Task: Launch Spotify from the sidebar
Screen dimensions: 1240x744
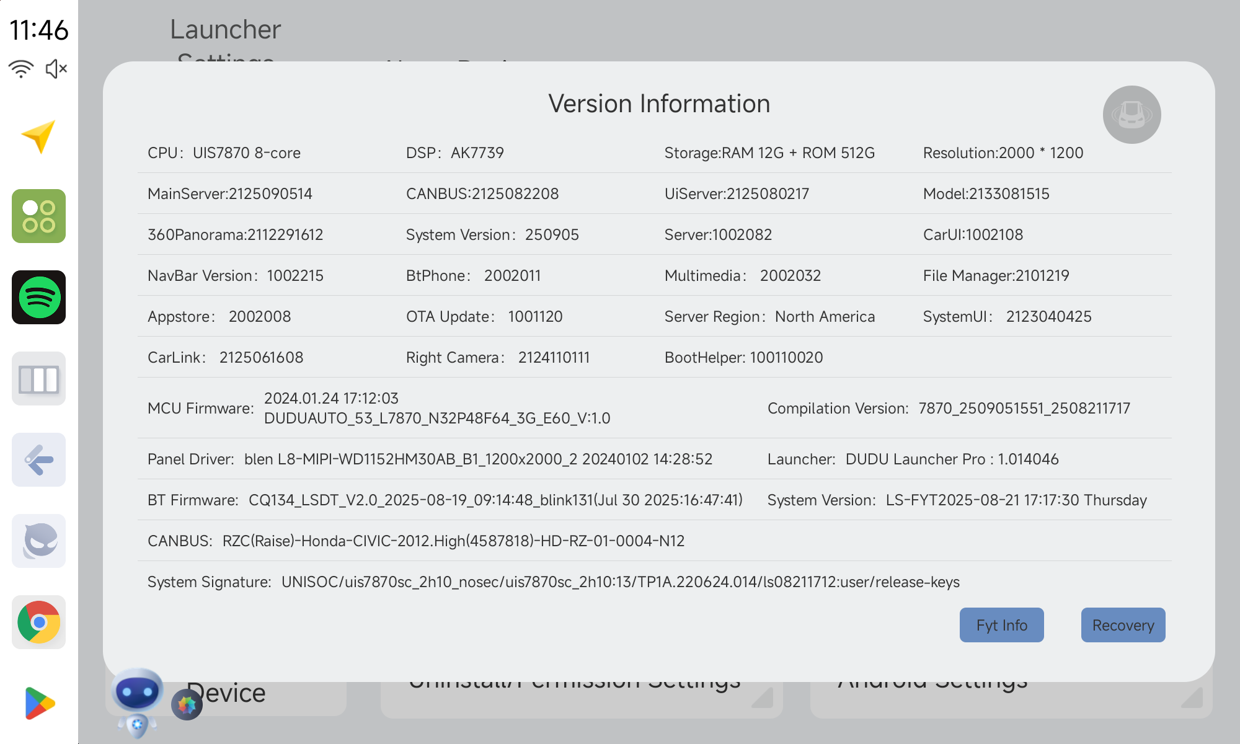Action: pyautogui.click(x=38, y=297)
